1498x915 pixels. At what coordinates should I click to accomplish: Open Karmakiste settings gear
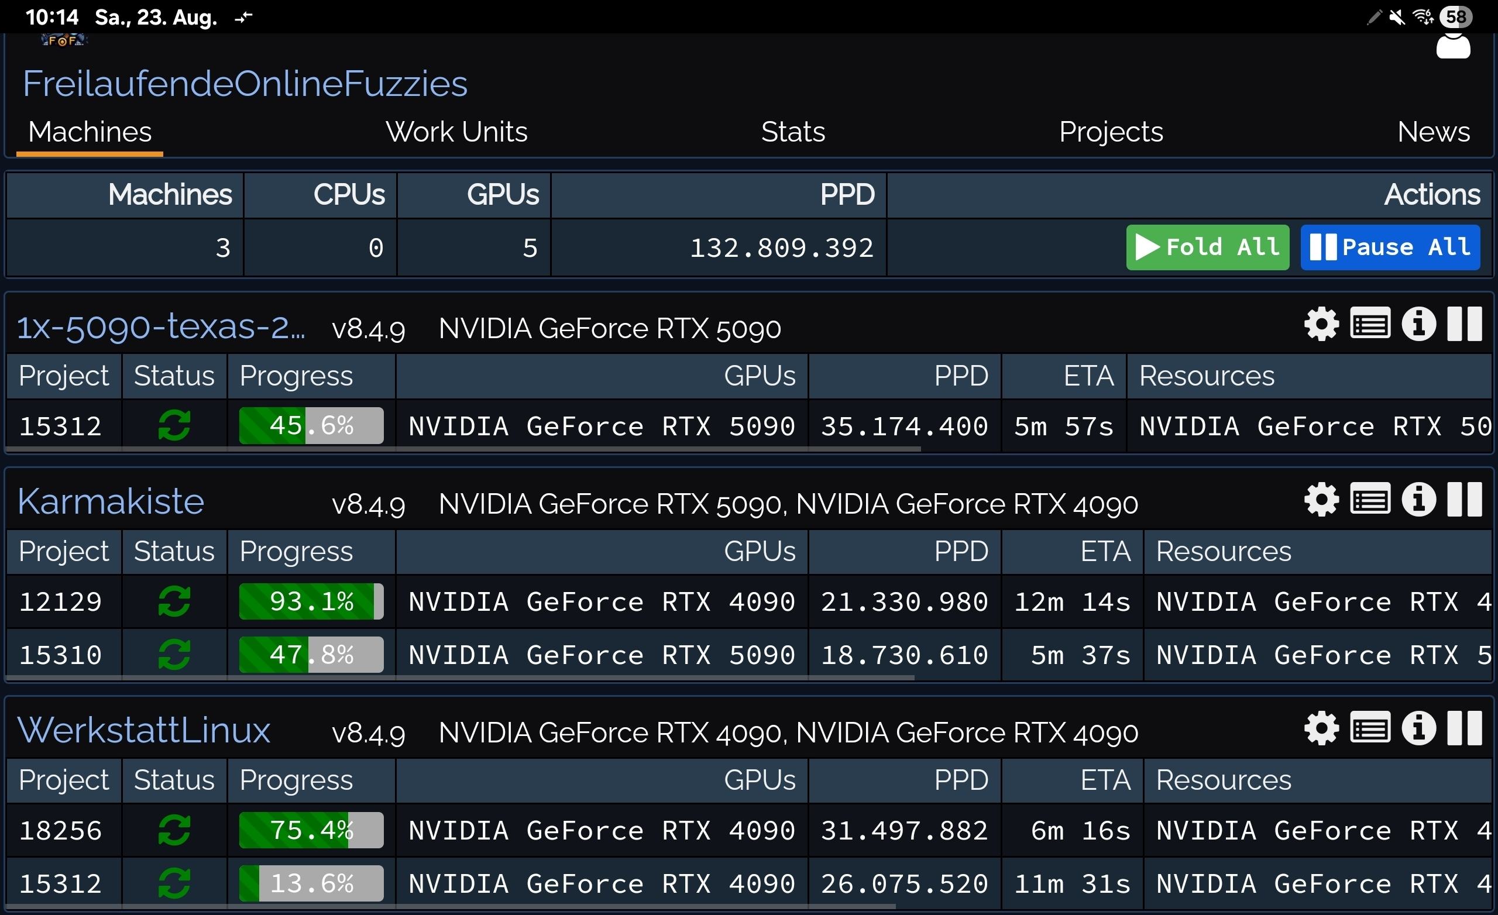pyautogui.click(x=1321, y=500)
